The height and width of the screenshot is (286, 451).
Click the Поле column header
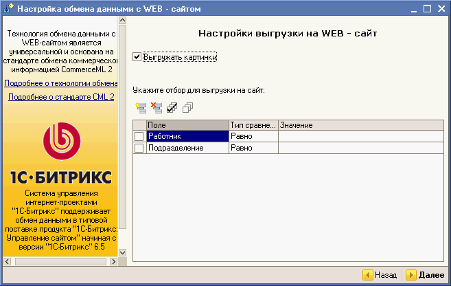point(187,125)
